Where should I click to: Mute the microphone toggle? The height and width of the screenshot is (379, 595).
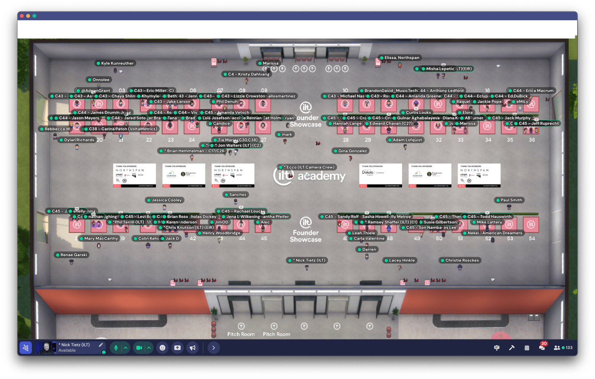[116, 348]
